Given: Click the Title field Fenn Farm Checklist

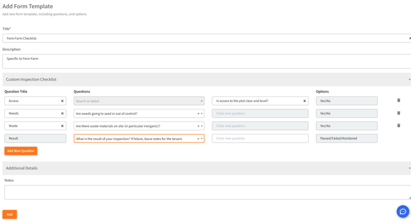Looking at the screenshot, I should 207,38.
